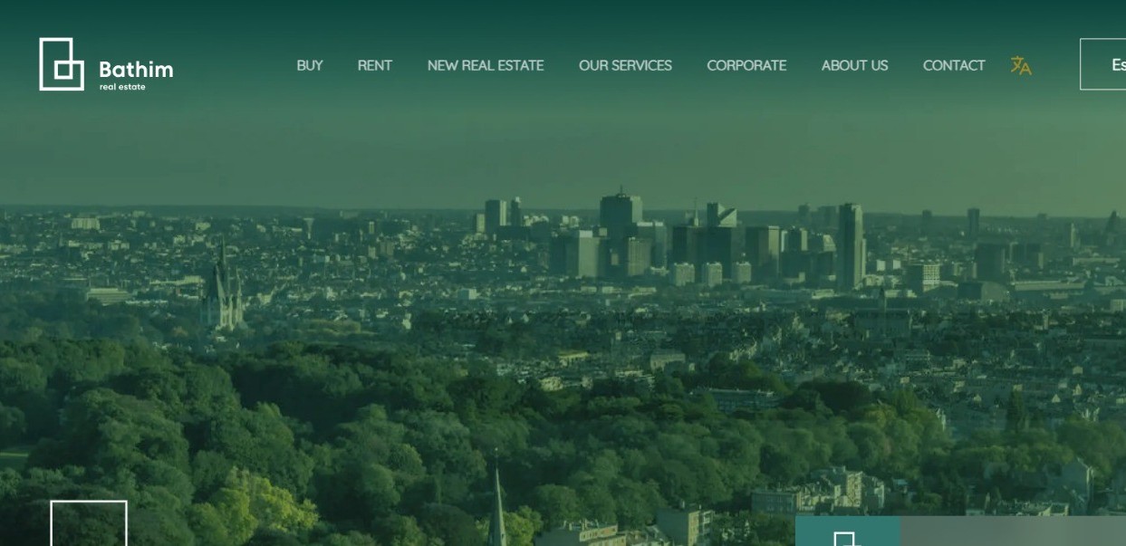Open OUR SERVICES in navigation
Viewport: 1126px width, 546px height.
tap(625, 65)
